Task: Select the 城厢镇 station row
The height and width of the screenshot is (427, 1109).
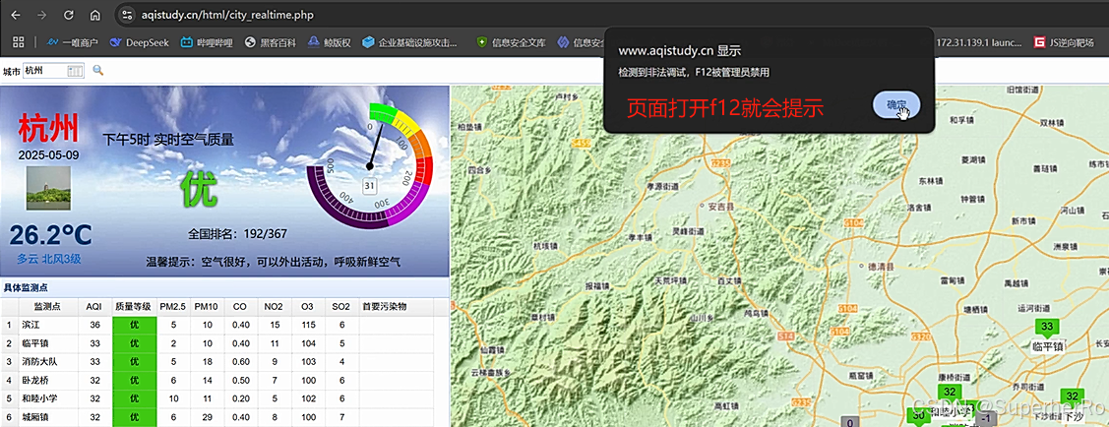Action: pos(216,417)
